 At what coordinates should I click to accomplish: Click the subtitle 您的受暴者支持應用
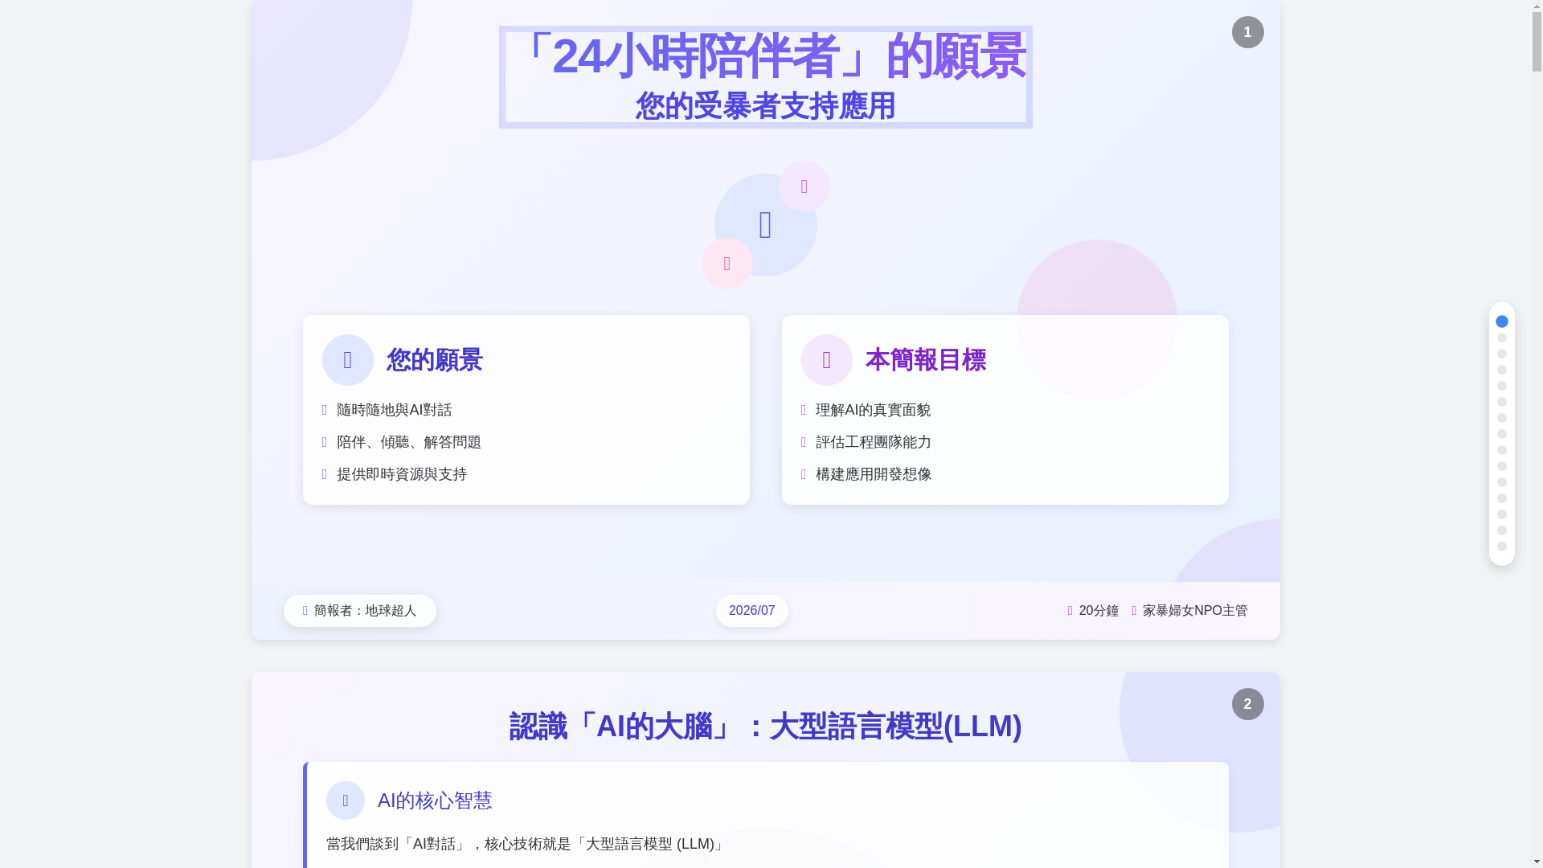coord(765,106)
